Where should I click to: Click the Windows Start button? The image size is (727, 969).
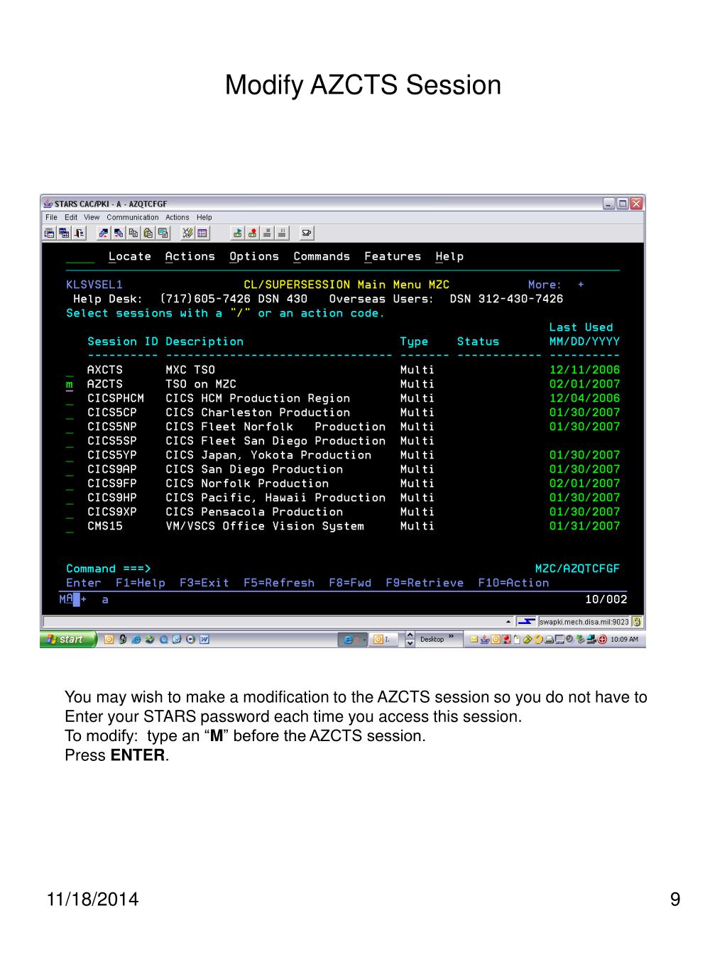[x=67, y=640]
